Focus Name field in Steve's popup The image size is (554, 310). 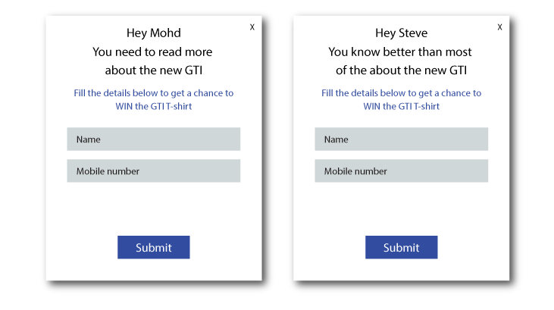pos(401,139)
